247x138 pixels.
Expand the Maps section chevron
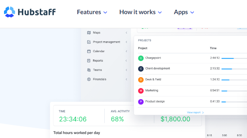pyautogui.click(x=126, y=33)
